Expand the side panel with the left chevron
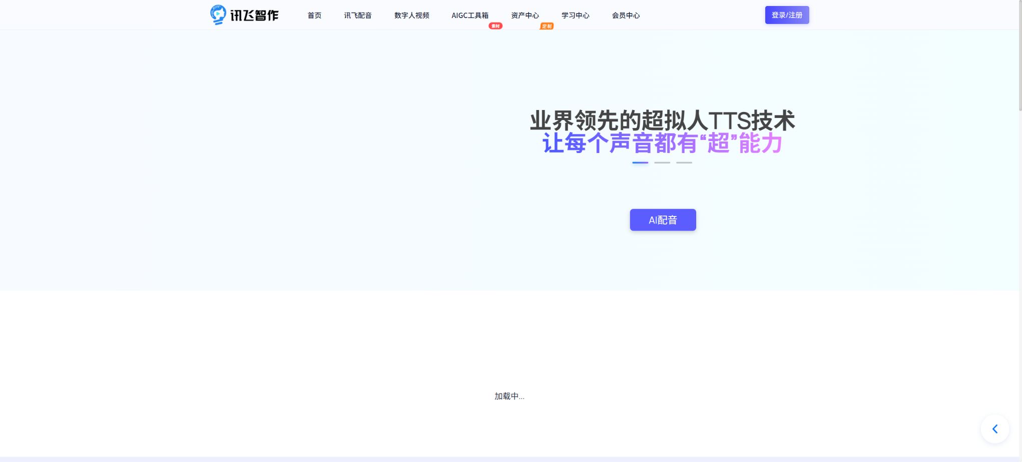The image size is (1022, 462). [995, 429]
